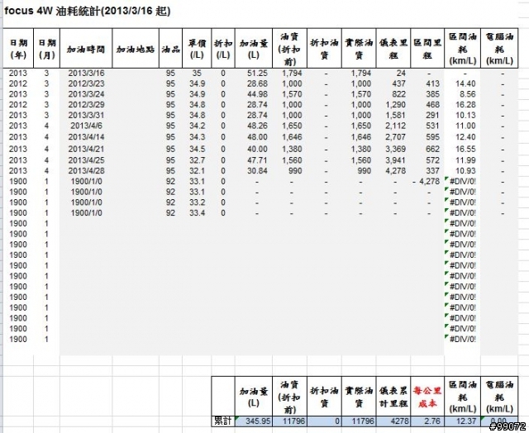Select odometer cell 437
This screenshot has height=433, width=529.
[x=398, y=83]
